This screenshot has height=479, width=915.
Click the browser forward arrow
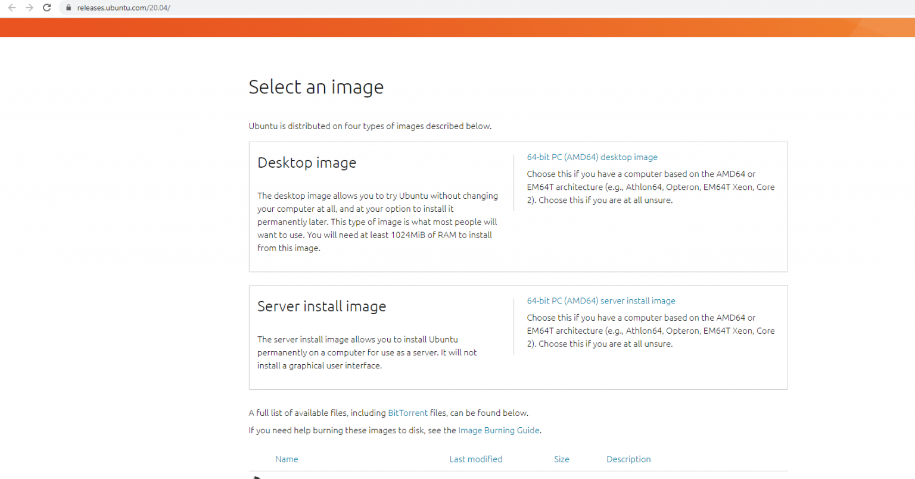29,8
